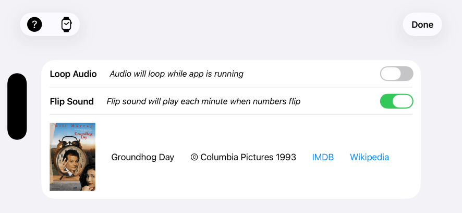This screenshot has height=213, width=462.
Task: Tap the Apple Watch icon
Action: pos(66,25)
